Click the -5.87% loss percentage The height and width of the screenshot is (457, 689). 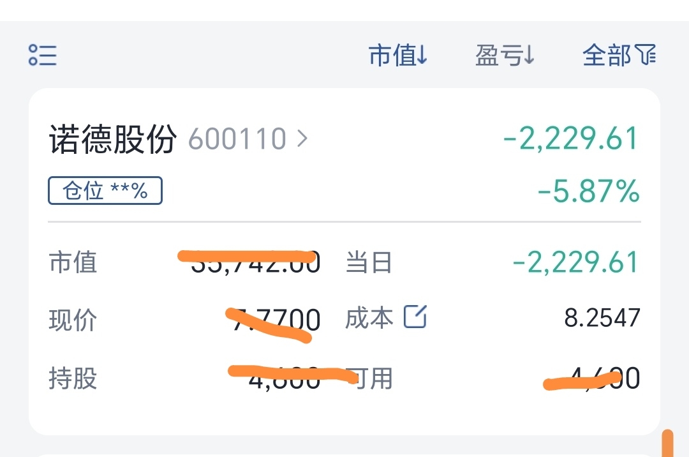point(589,191)
